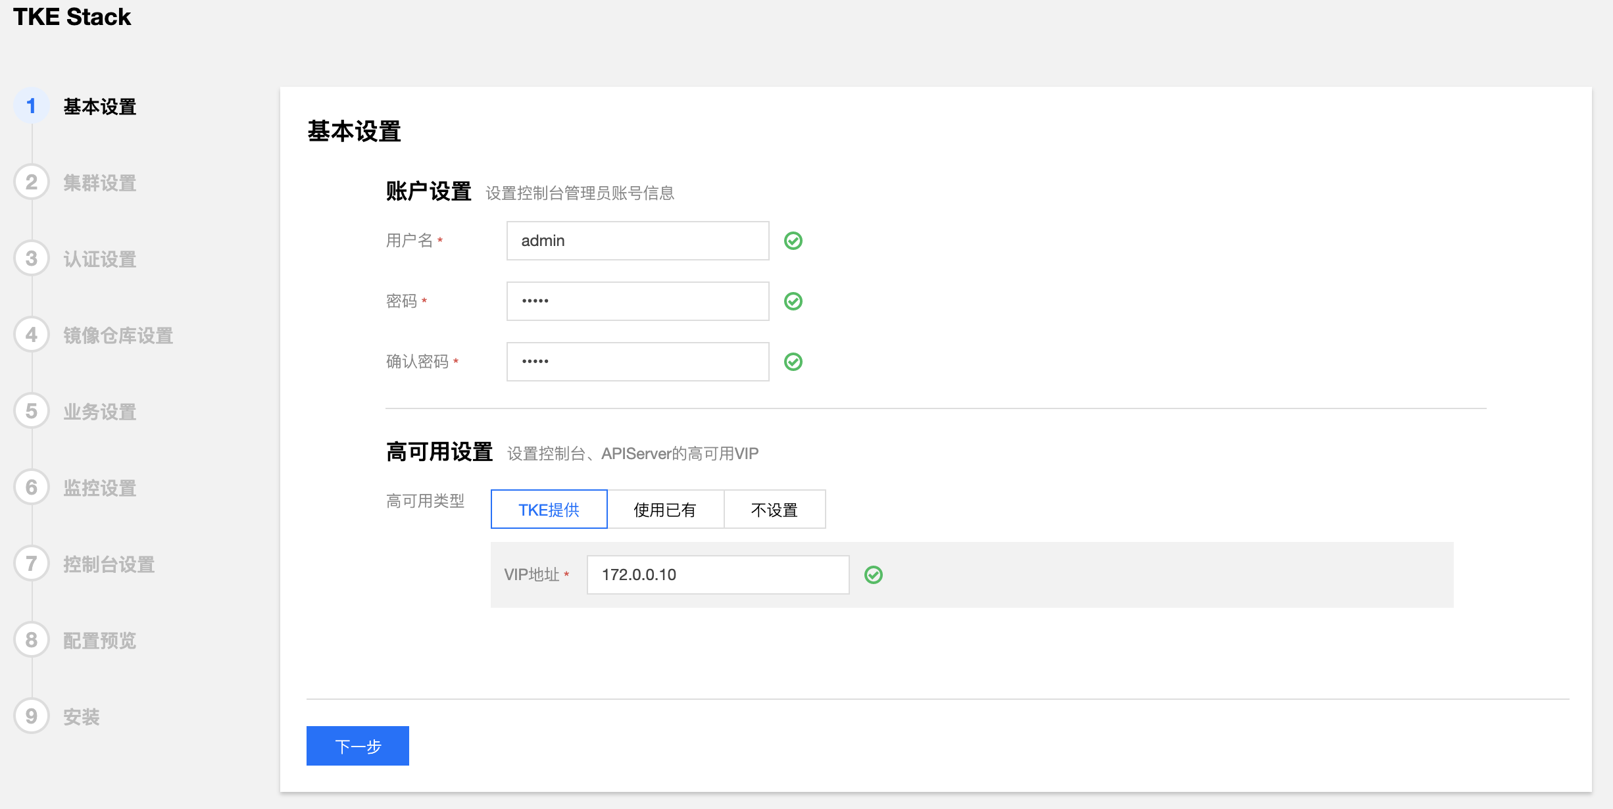This screenshot has width=1613, height=809.
Task: Click step 4 number circle icon
Action: tap(31, 335)
